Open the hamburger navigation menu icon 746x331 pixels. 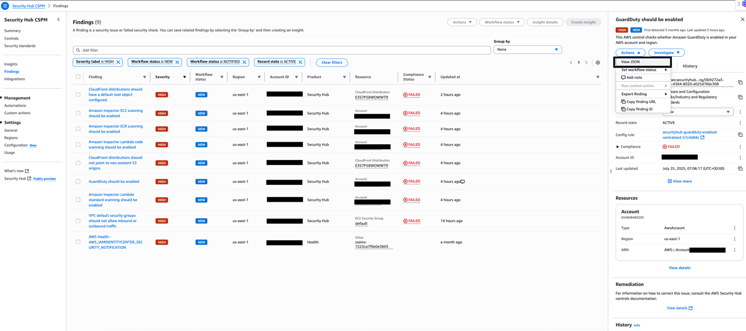point(5,6)
